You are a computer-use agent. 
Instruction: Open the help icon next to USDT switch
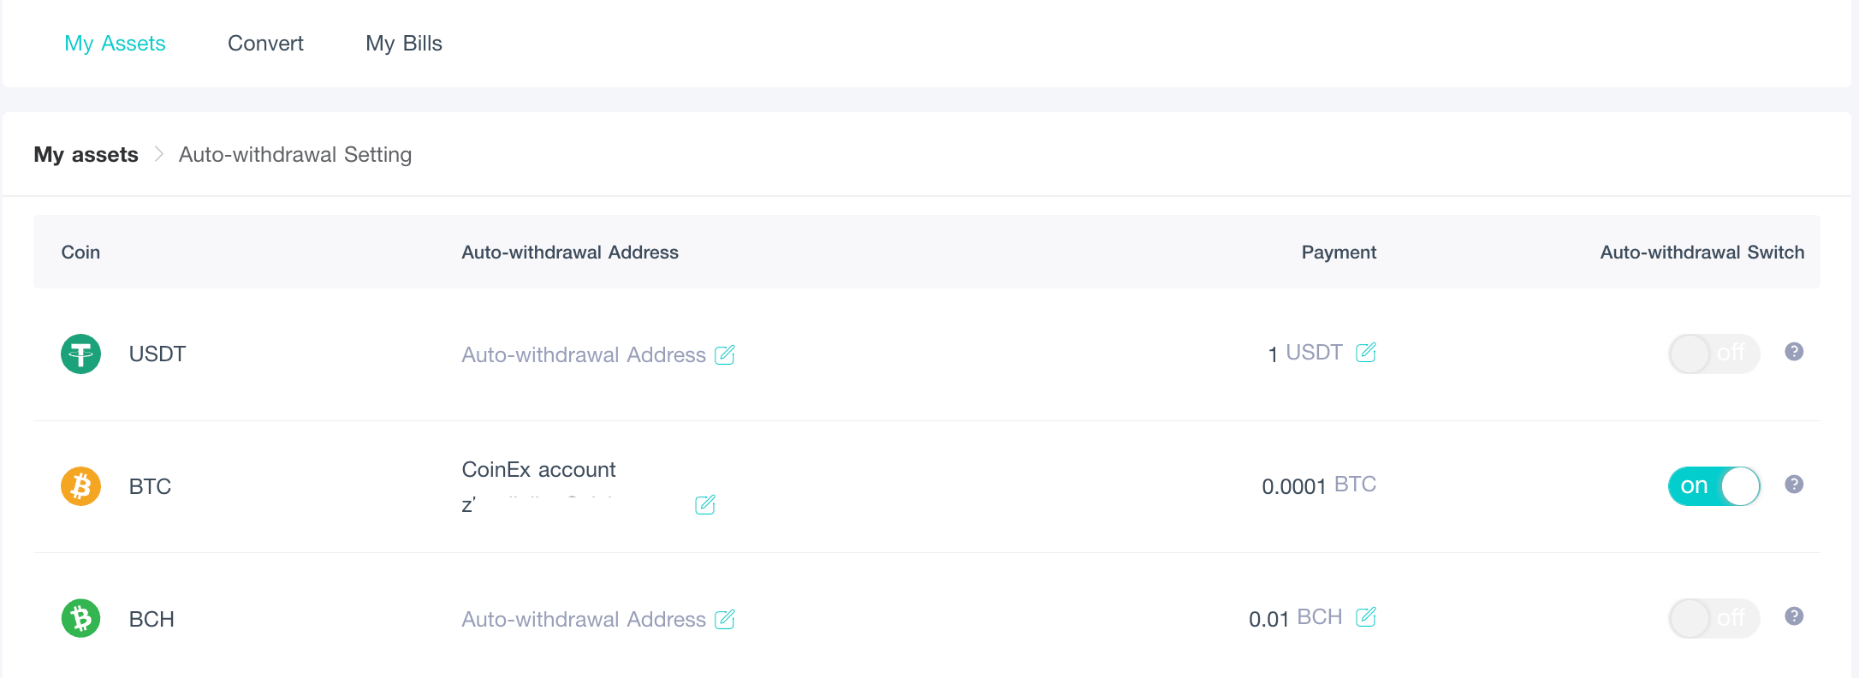tap(1794, 351)
